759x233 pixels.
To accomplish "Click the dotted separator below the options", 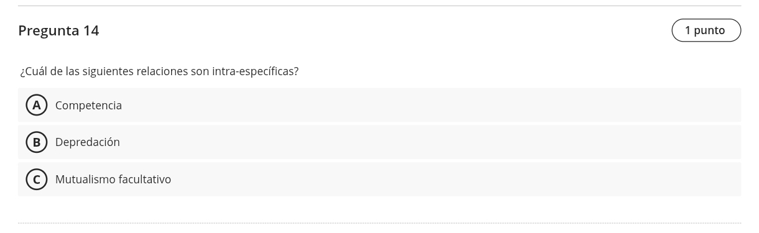I will [379, 223].
